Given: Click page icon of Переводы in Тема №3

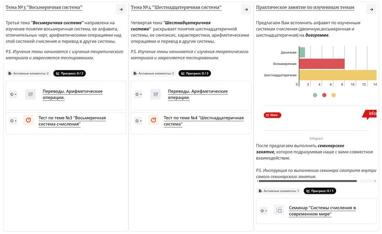Looking at the screenshot, I should pyautogui.click(x=31, y=95).
